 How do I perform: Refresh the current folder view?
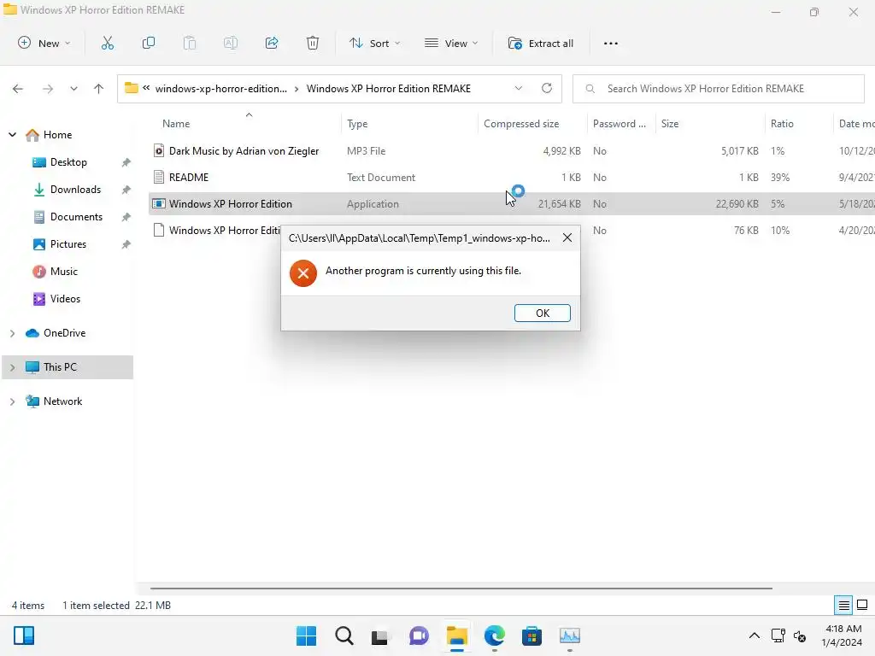tap(547, 88)
